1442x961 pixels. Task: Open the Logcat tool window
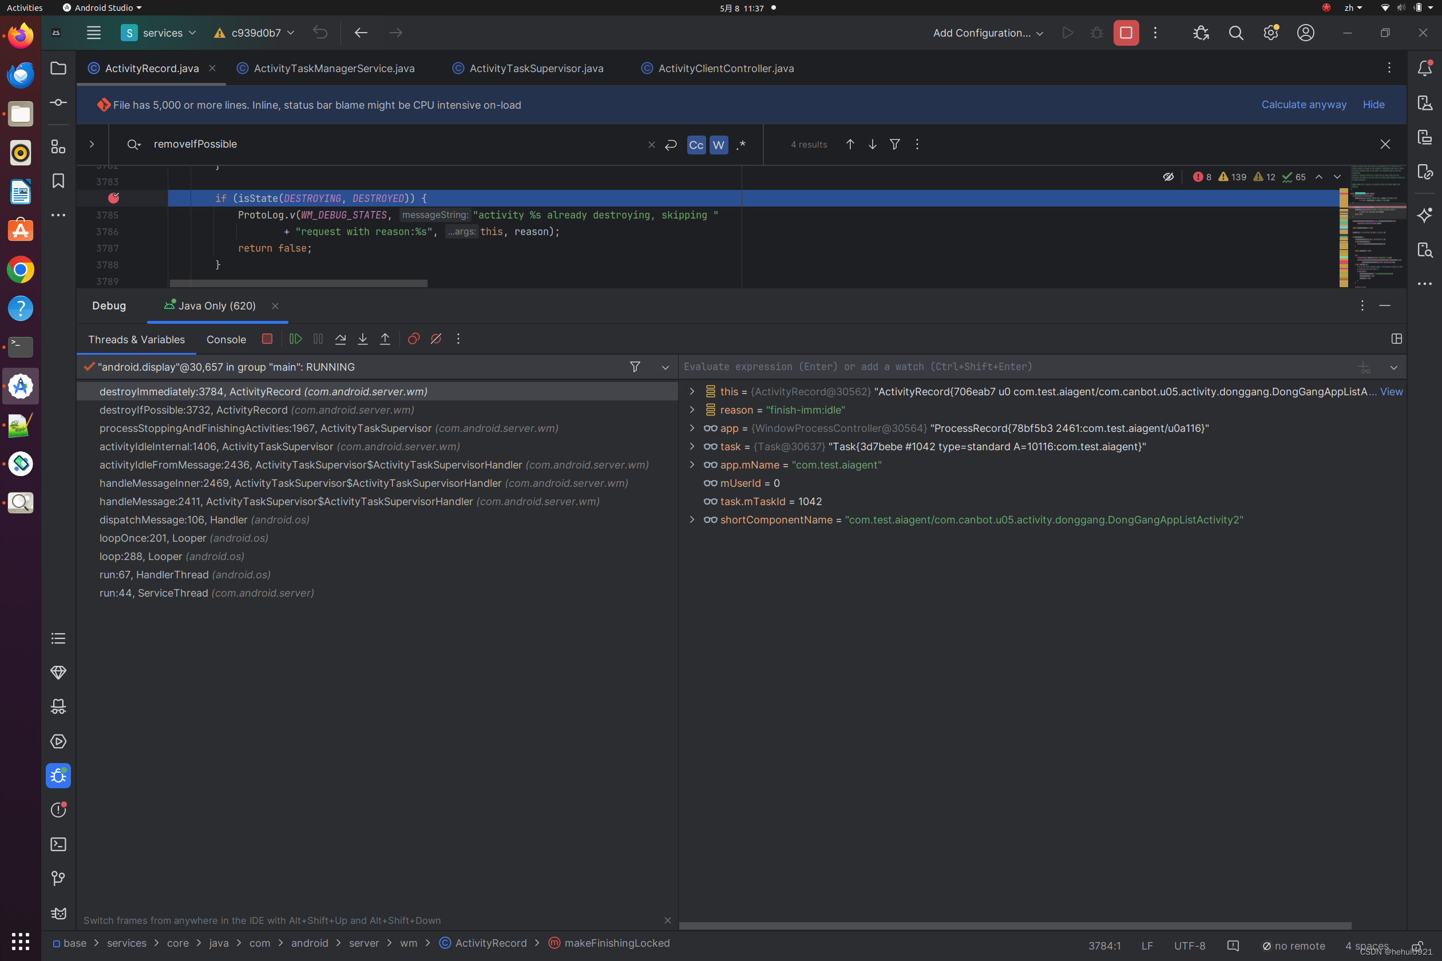(x=58, y=913)
